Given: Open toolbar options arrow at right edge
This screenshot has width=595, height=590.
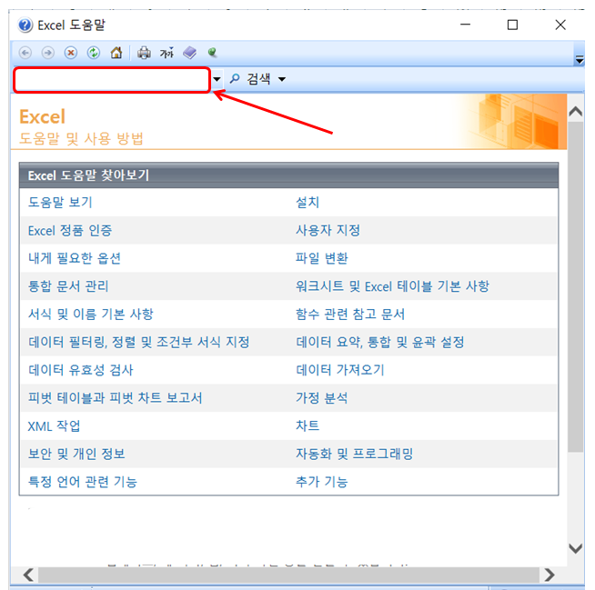Looking at the screenshot, I should [x=580, y=59].
